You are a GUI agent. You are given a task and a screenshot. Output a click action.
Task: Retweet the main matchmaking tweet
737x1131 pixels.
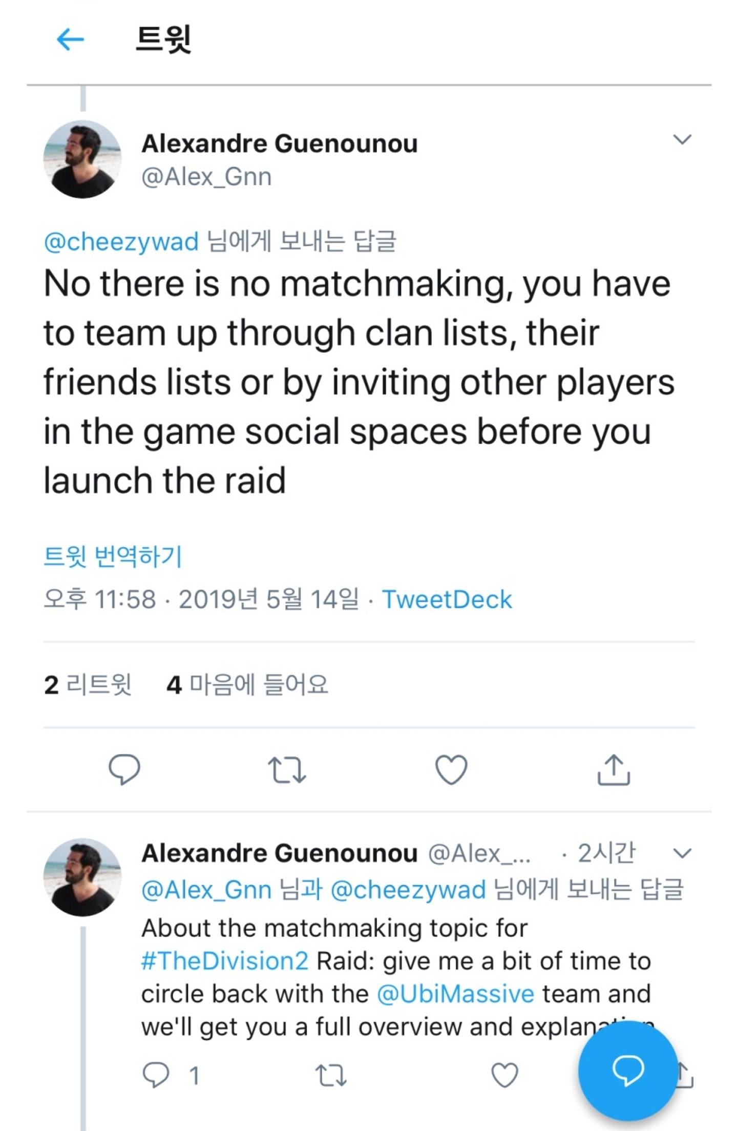click(287, 770)
